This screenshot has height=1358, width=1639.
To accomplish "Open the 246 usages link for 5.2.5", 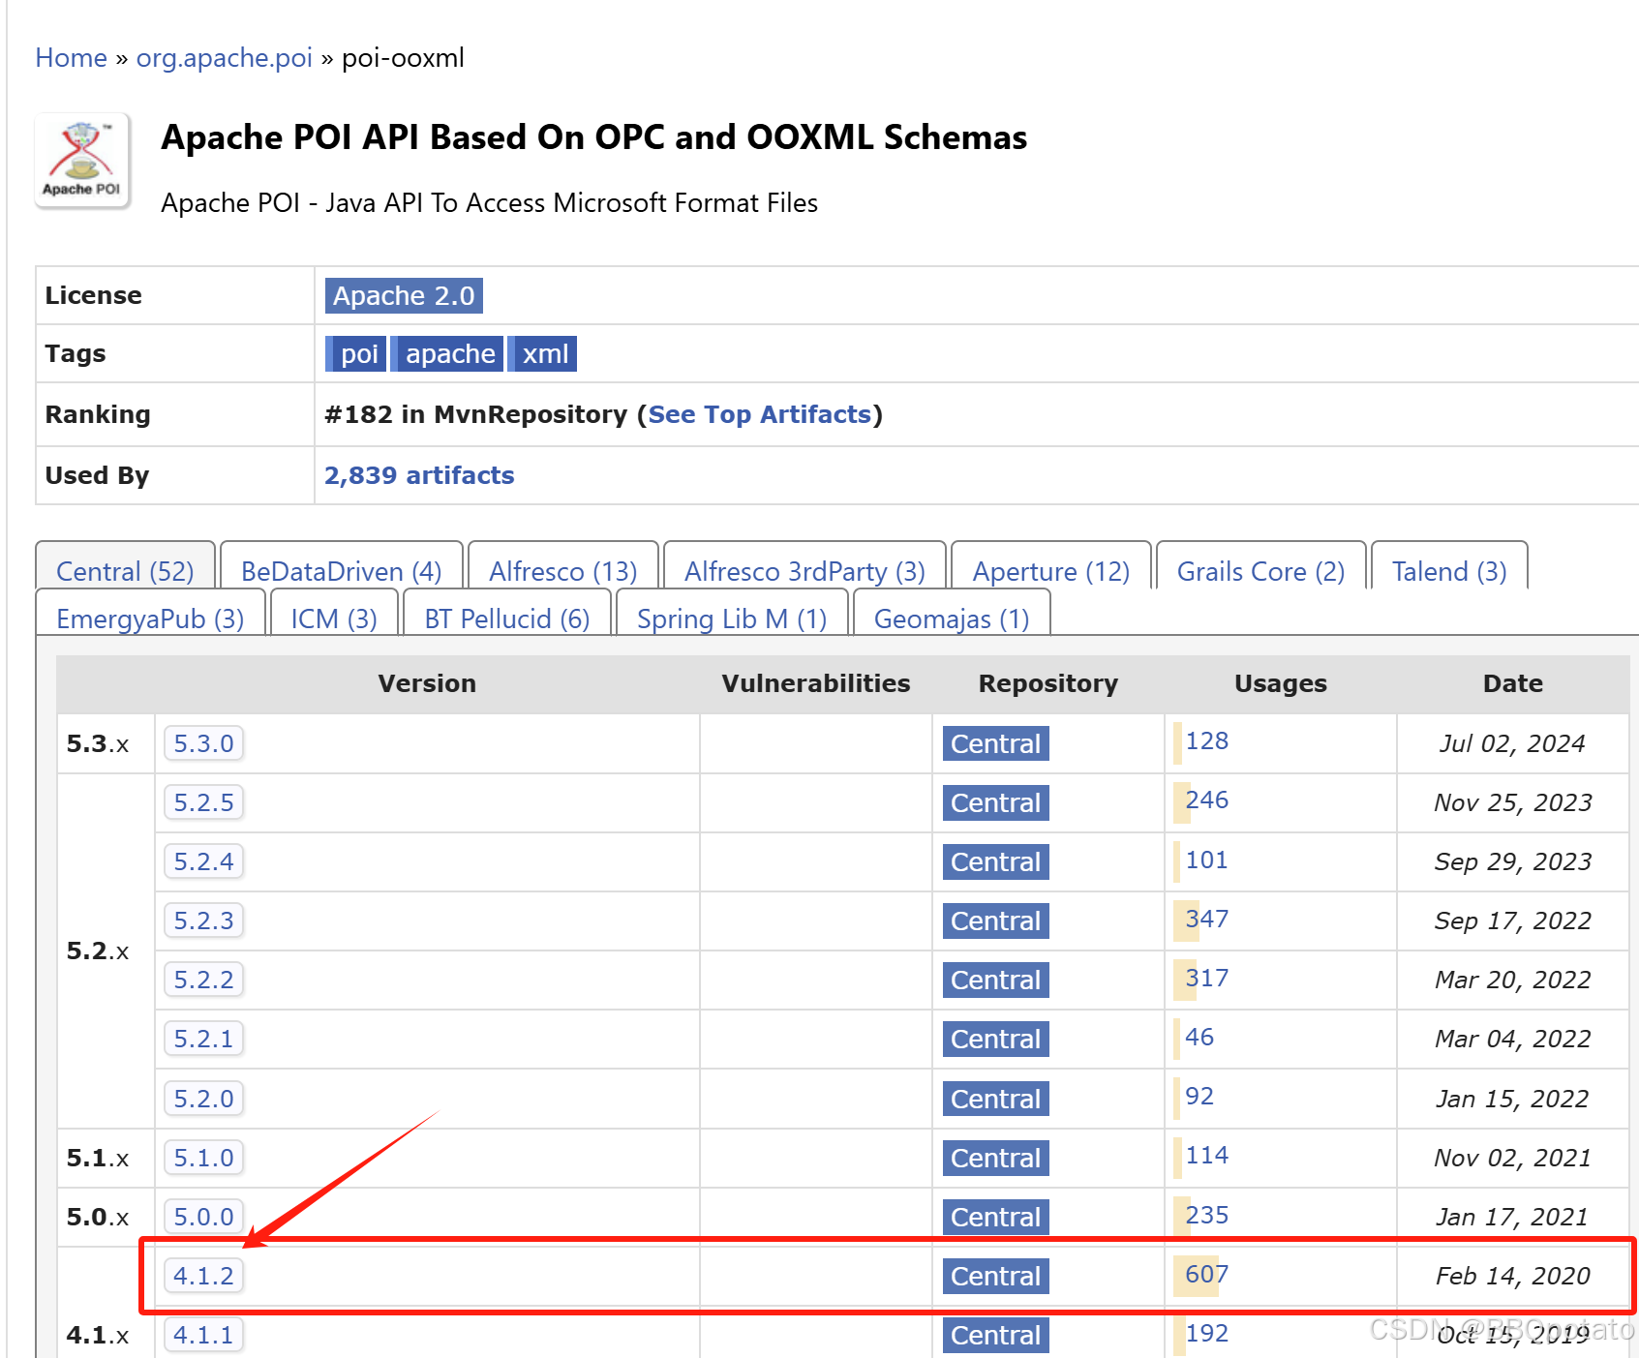I will [x=1206, y=800].
